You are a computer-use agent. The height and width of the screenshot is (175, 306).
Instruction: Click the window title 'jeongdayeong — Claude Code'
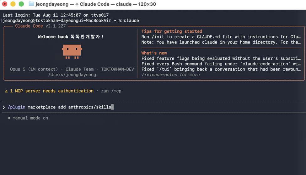96,4
